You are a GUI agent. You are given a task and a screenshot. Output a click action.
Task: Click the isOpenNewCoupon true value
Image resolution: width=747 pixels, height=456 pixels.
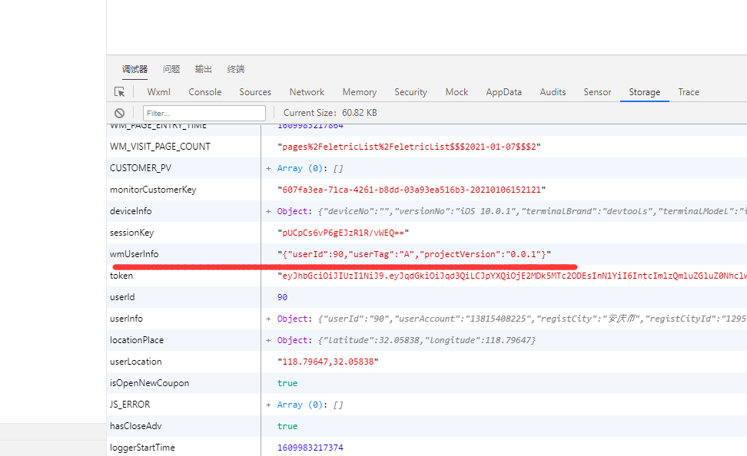coord(287,383)
